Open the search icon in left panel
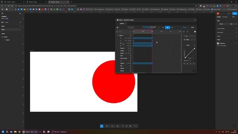The height and width of the screenshot is (134, 238). coord(20,22)
